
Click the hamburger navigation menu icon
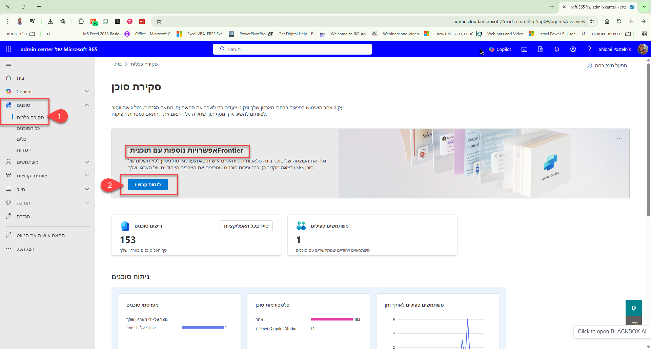coord(8,64)
